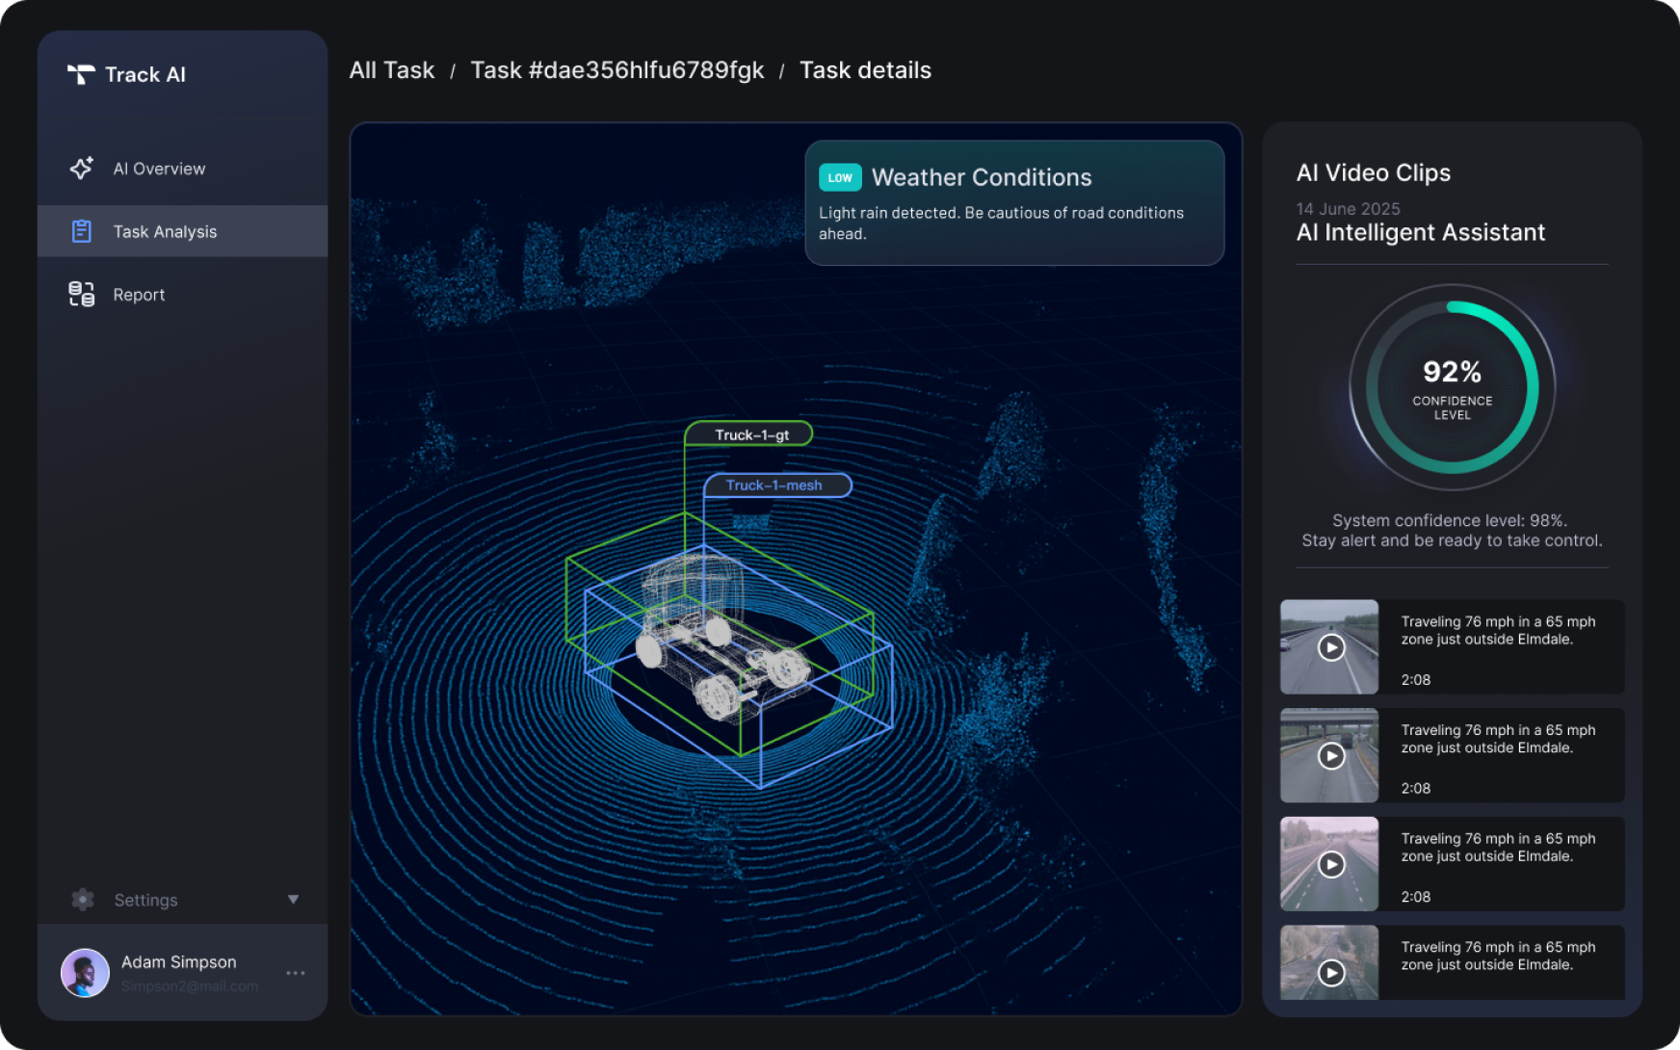1680x1050 pixels.
Task: Open Adam Simpson's three-dot options menu
Action: click(296, 973)
